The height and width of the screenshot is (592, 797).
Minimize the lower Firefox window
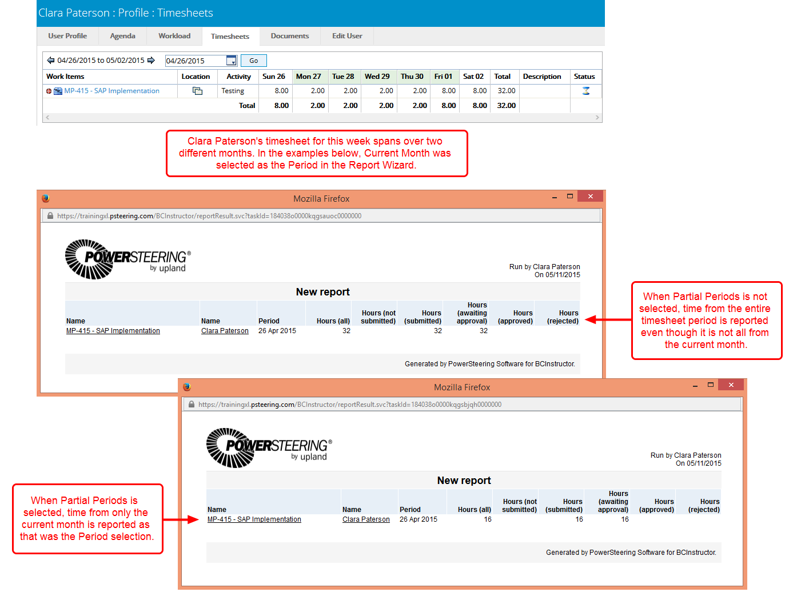coord(695,385)
